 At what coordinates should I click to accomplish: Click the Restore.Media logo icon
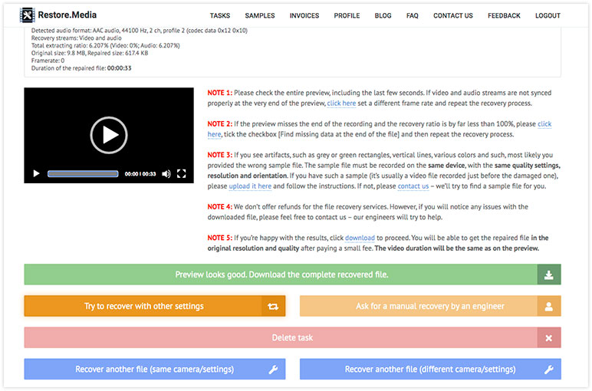click(x=27, y=15)
